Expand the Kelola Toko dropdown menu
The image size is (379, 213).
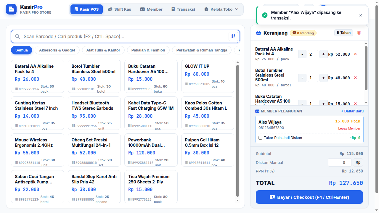(x=221, y=9)
